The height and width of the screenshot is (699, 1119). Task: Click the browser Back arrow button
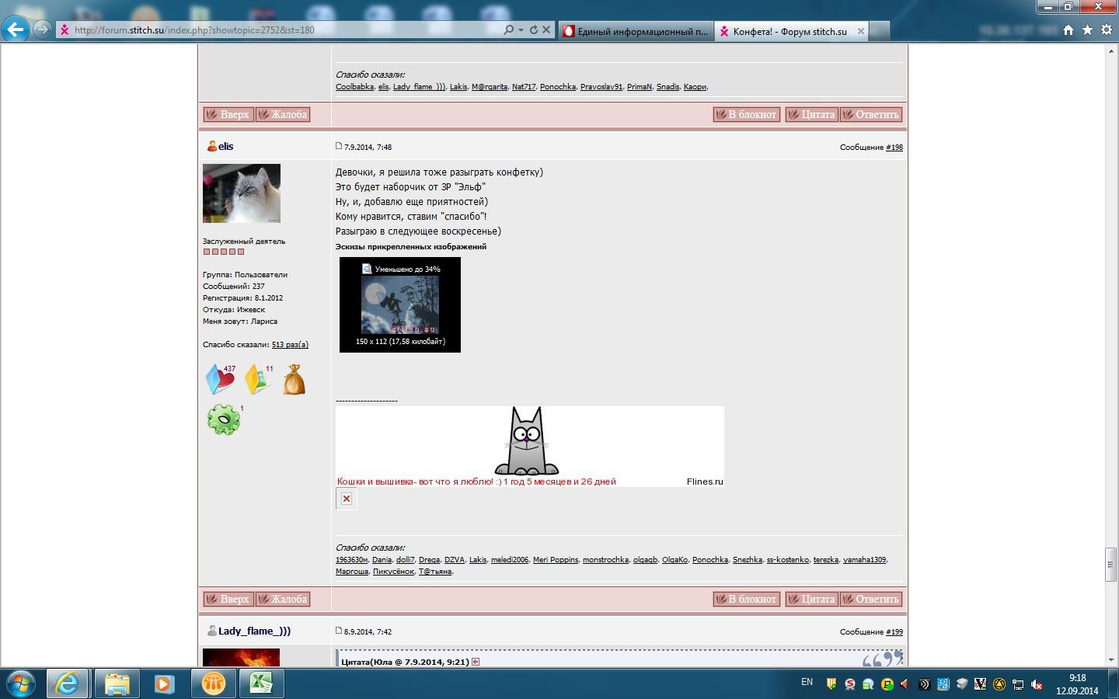pos(16,30)
